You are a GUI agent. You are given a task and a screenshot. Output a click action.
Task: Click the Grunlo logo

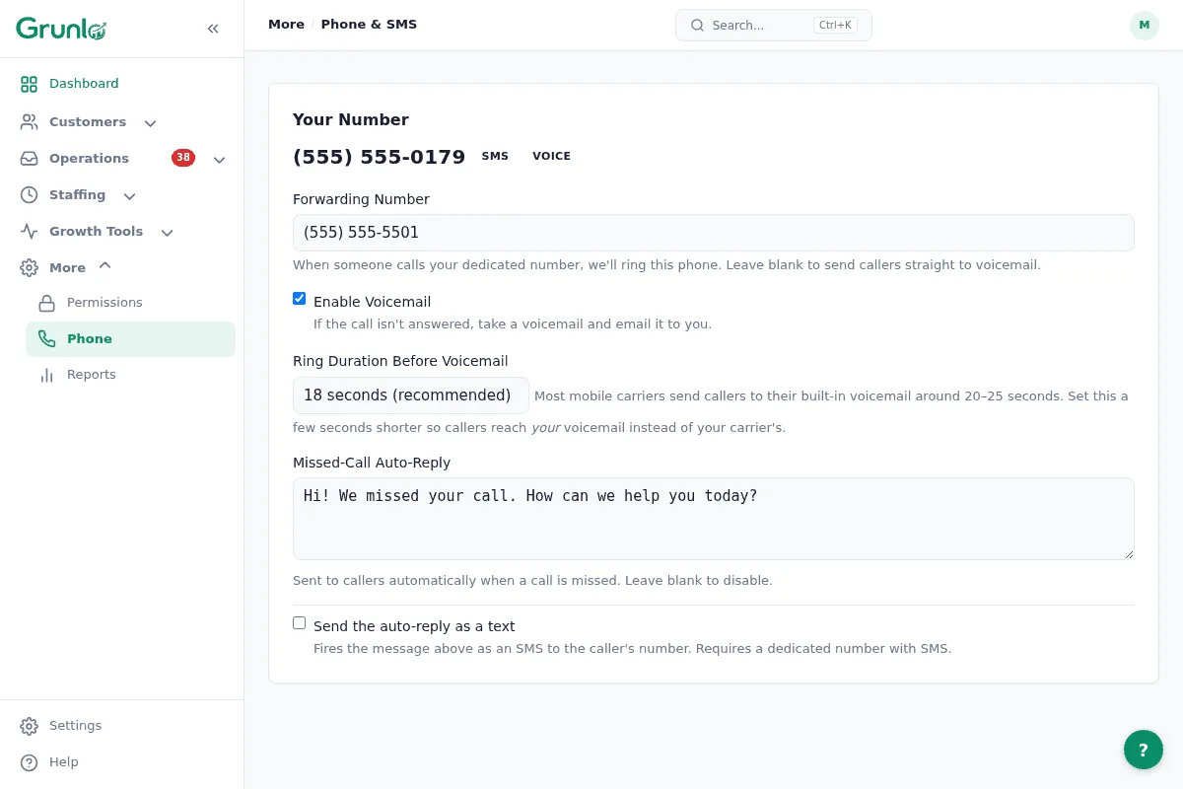(x=61, y=29)
